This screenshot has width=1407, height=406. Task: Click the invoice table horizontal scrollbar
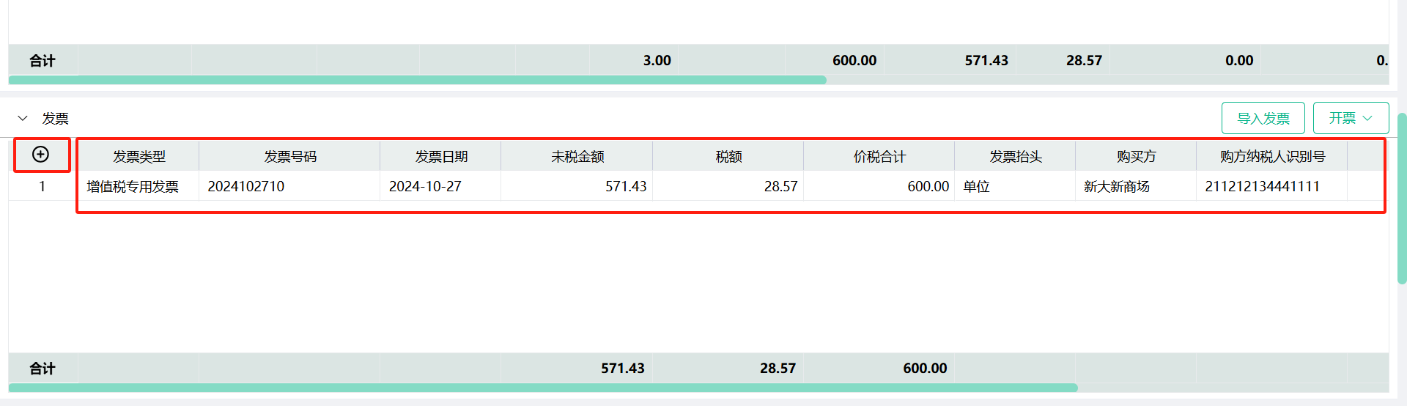[x=543, y=388]
